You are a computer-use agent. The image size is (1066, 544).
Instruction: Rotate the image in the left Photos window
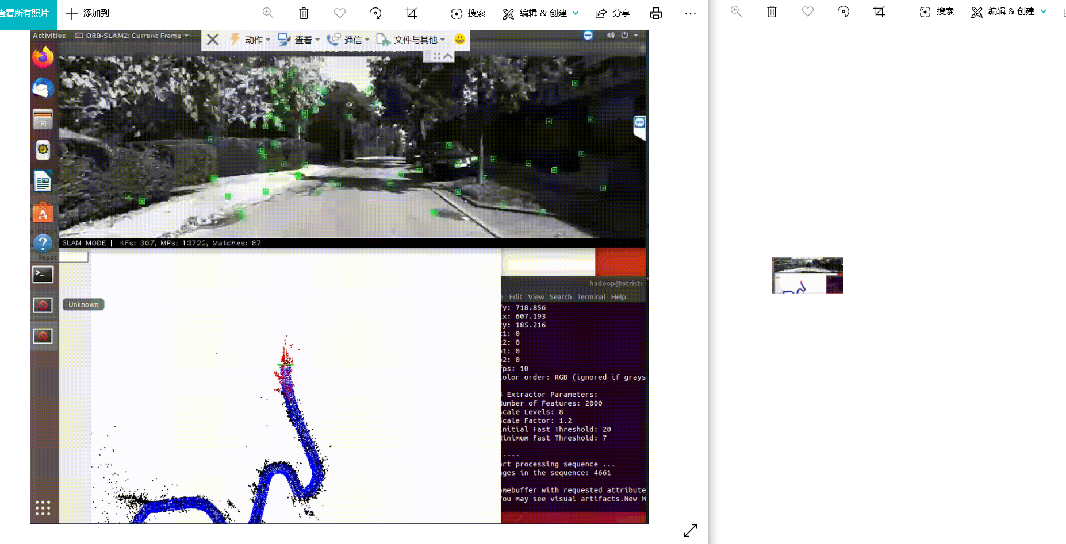(x=375, y=13)
